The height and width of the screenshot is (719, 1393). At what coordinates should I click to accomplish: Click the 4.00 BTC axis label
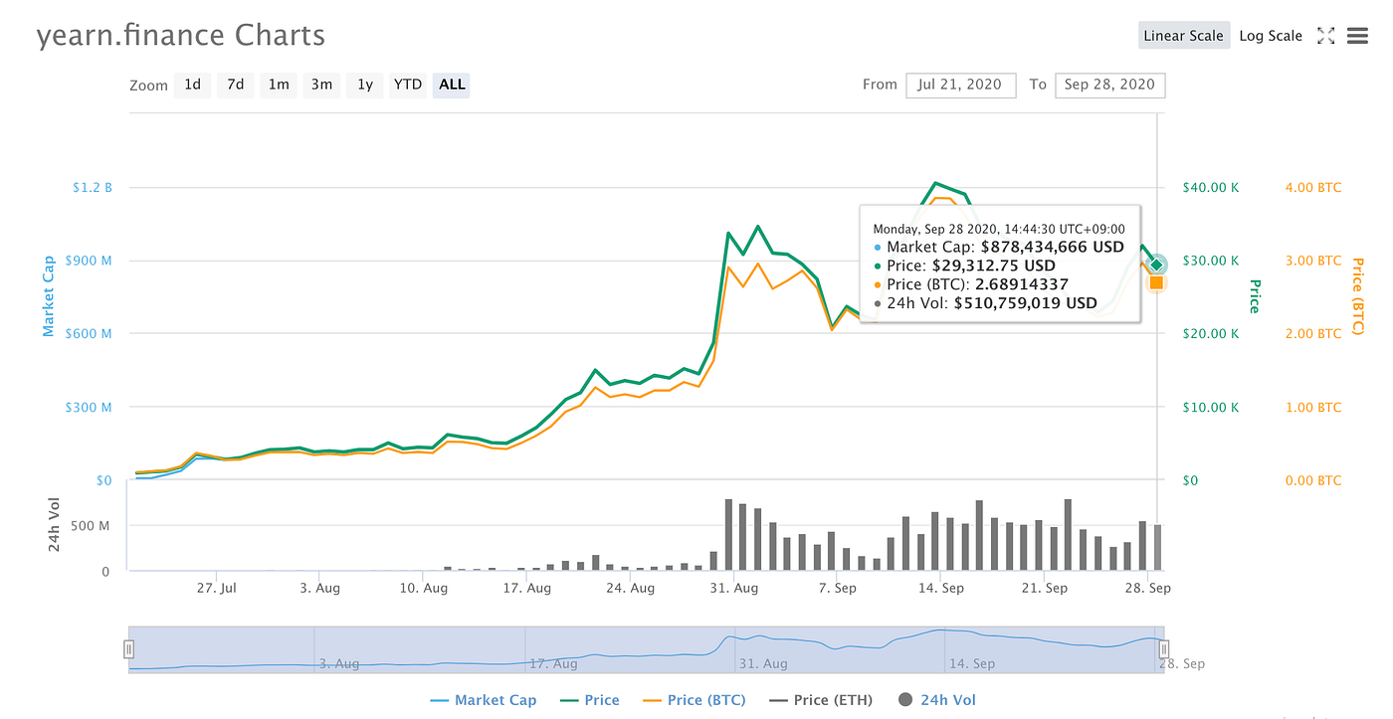[1312, 187]
